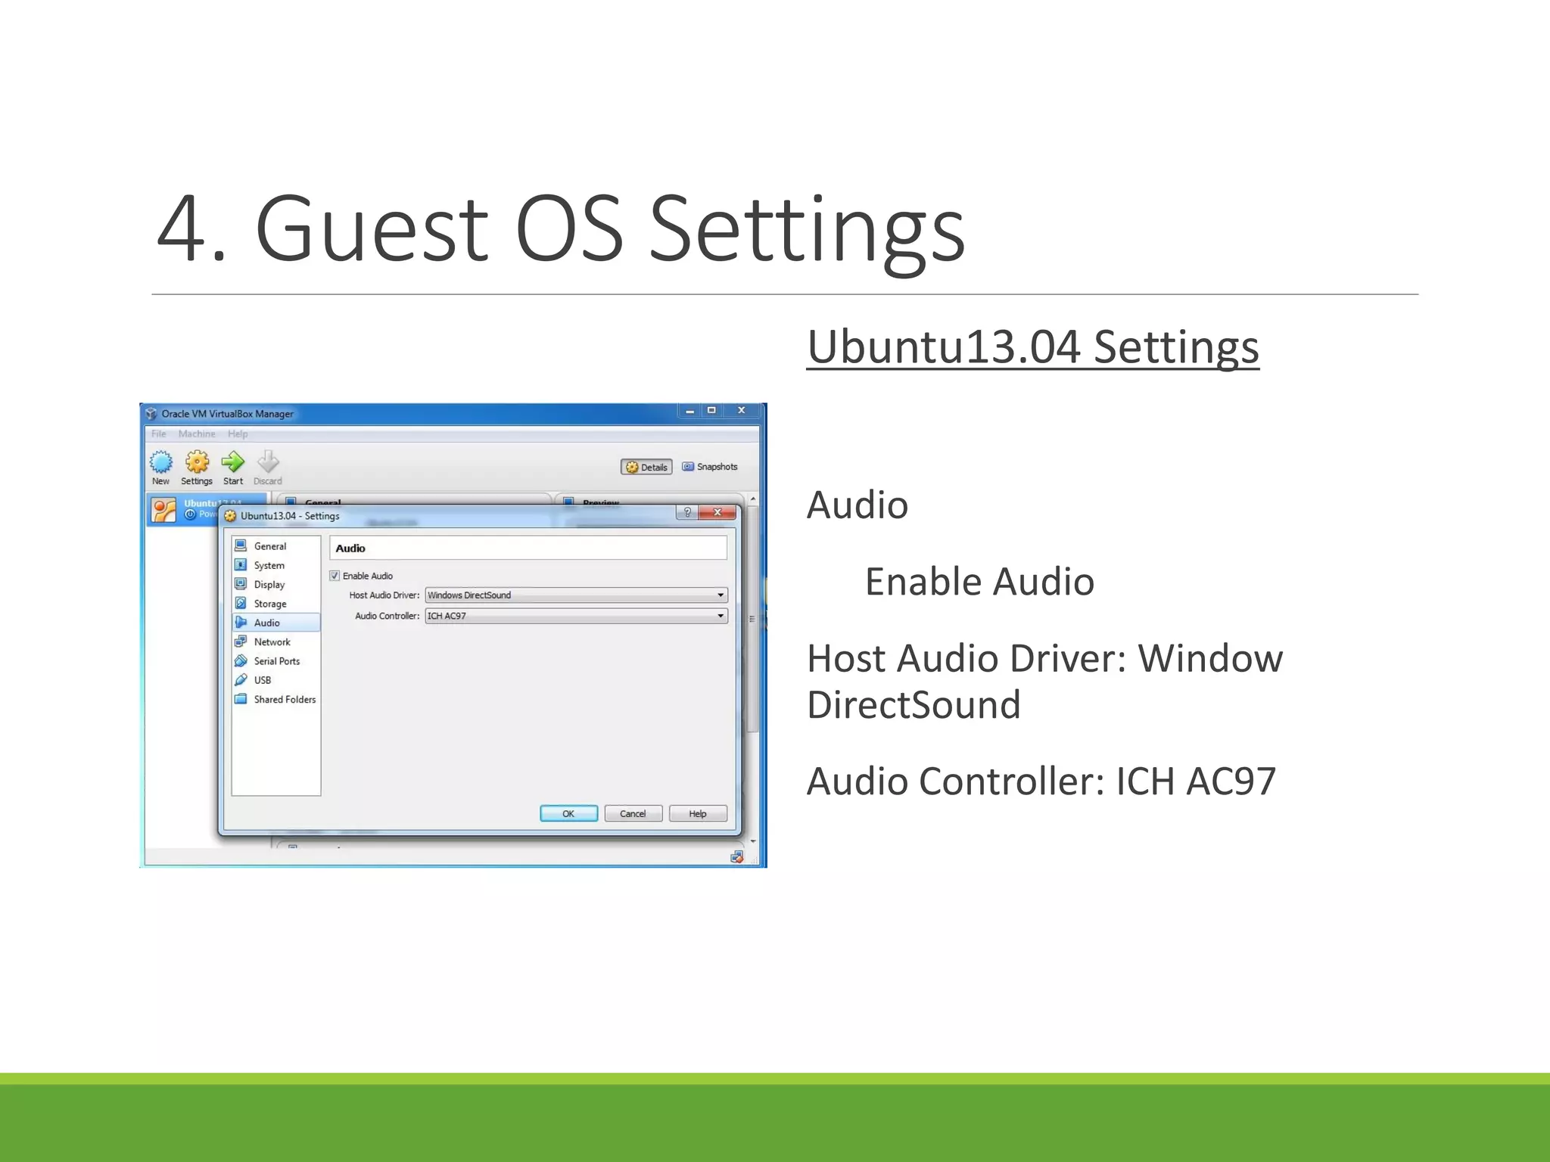The height and width of the screenshot is (1162, 1550).
Task: Click the VirtualBox Manager details pane scrollbar
Action: [752, 620]
